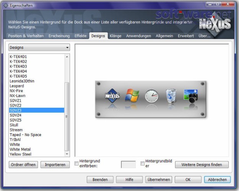Select K-TEK4D3 in the design list

[x=37, y=66]
